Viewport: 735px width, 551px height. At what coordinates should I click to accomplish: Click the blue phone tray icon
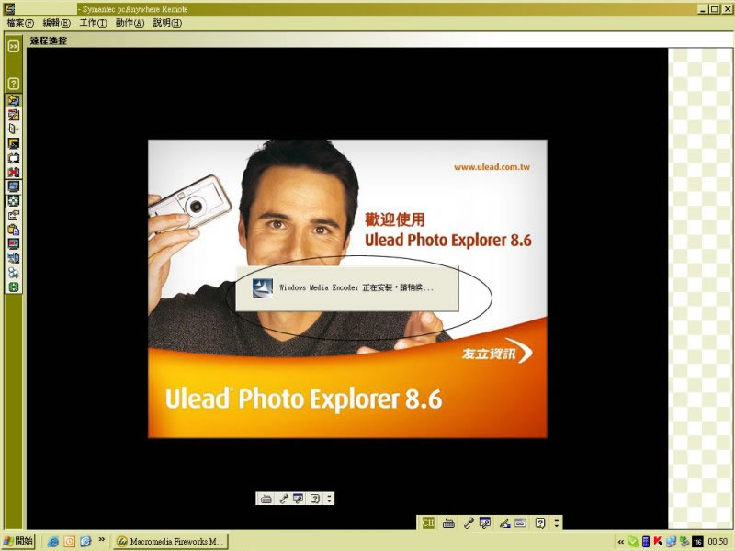coord(646,542)
